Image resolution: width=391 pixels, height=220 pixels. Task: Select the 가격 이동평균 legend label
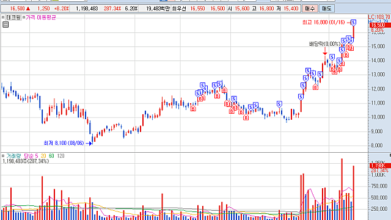point(41,18)
